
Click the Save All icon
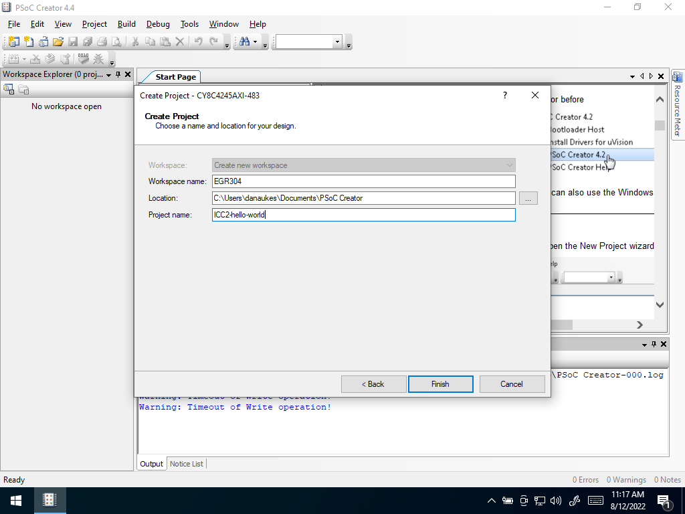click(x=88, y=41)
